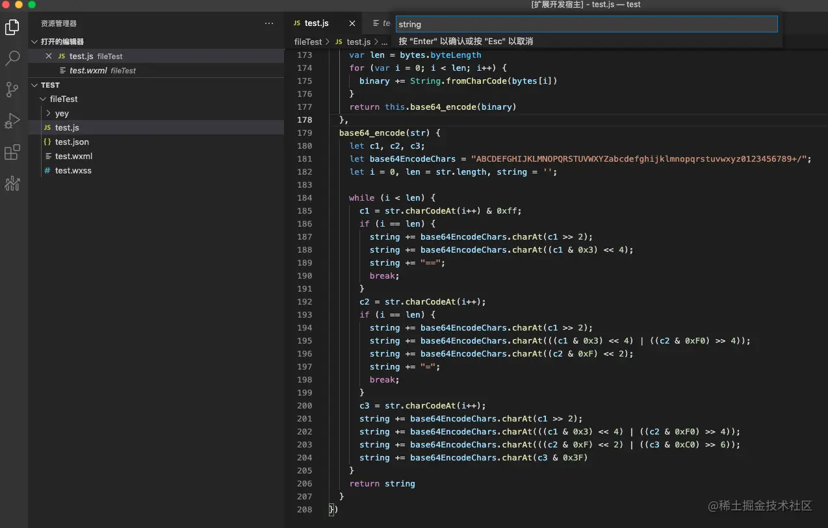
Task: Collapse the fileTest folder
Action: coord(43,99)
